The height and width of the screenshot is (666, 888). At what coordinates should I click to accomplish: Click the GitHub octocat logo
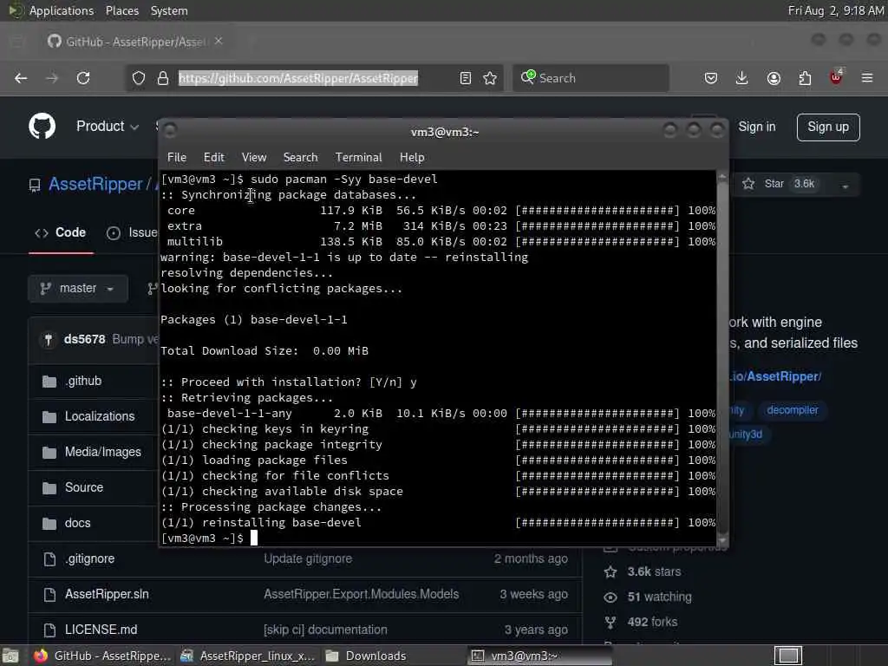[x=42, y=126]
